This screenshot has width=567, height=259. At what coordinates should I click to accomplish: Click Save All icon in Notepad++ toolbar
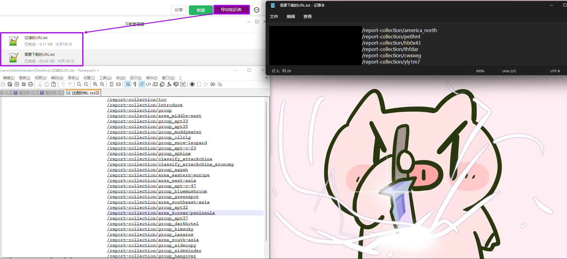pos(10,84)
